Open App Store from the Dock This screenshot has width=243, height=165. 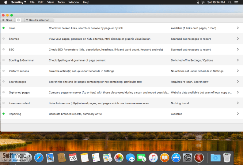[x=176, y=158]
